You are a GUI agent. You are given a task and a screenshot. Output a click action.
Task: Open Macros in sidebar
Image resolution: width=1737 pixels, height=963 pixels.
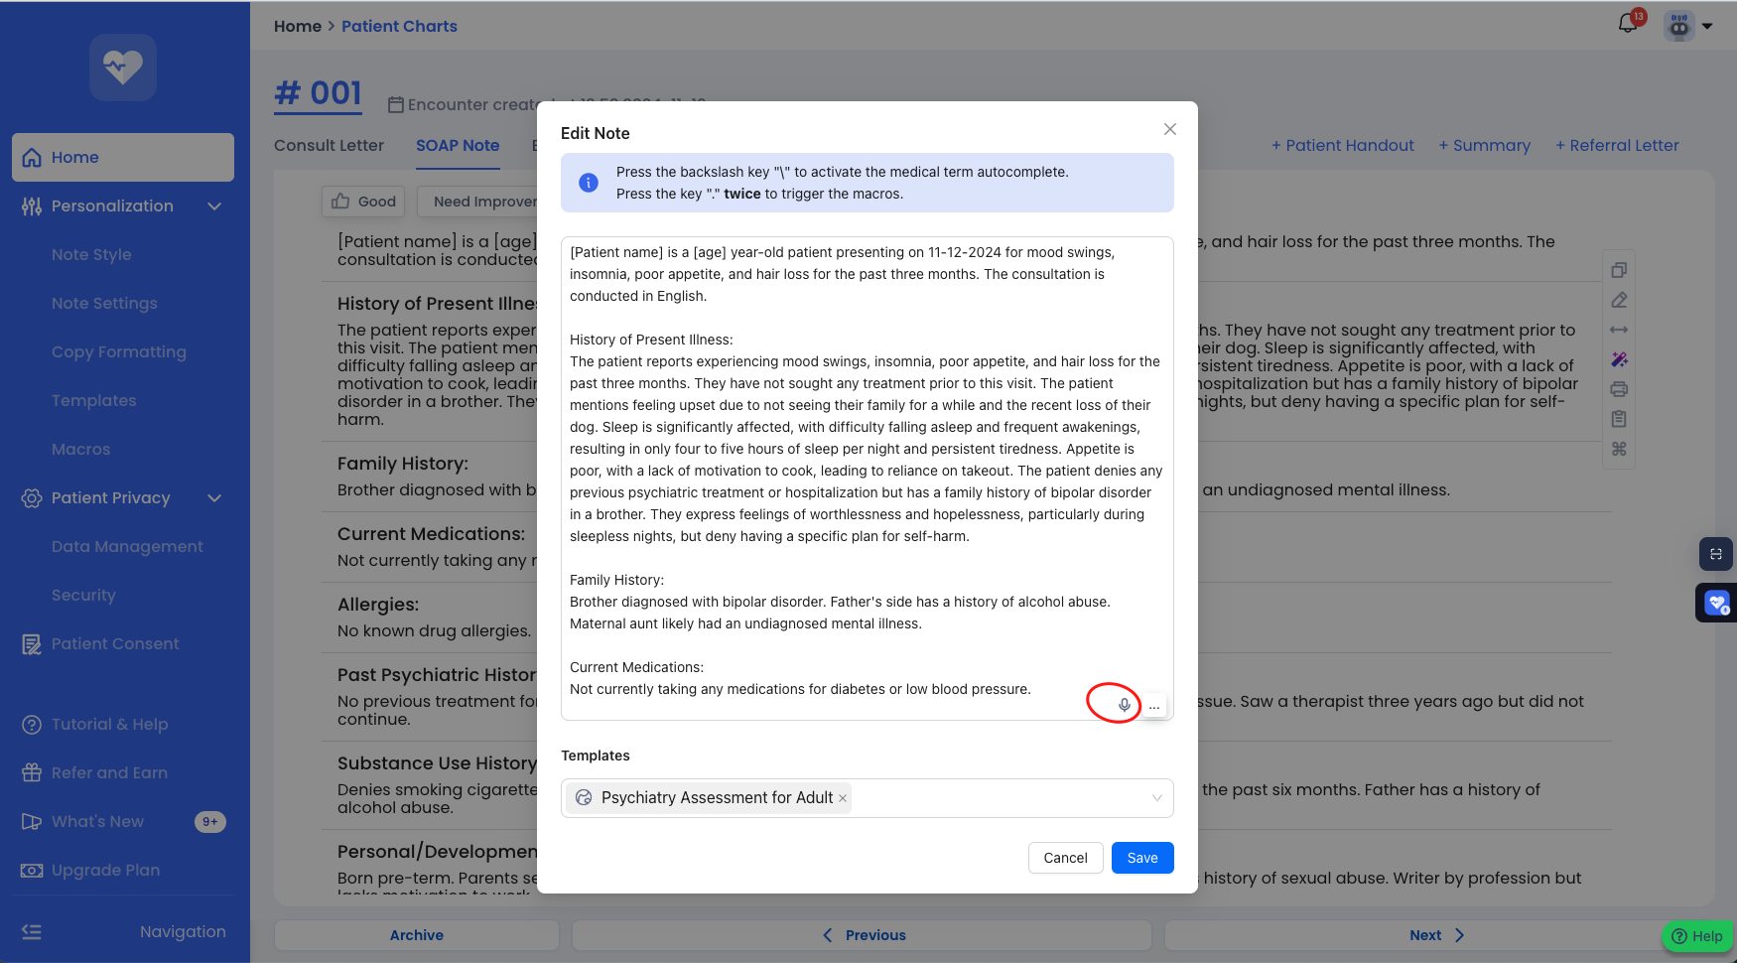coord(81,450)
